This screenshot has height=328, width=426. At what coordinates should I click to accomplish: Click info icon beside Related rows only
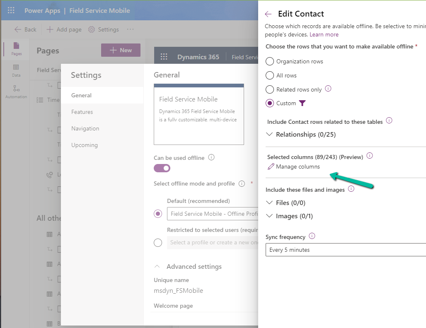pyautogui.click(x=328, y=89)
